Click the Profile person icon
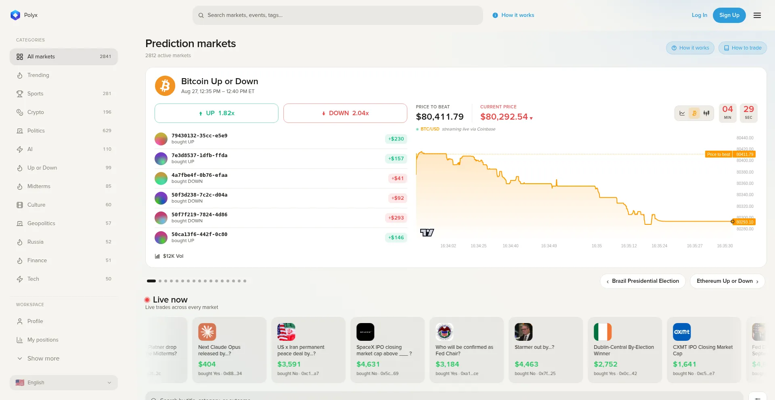 20,321
